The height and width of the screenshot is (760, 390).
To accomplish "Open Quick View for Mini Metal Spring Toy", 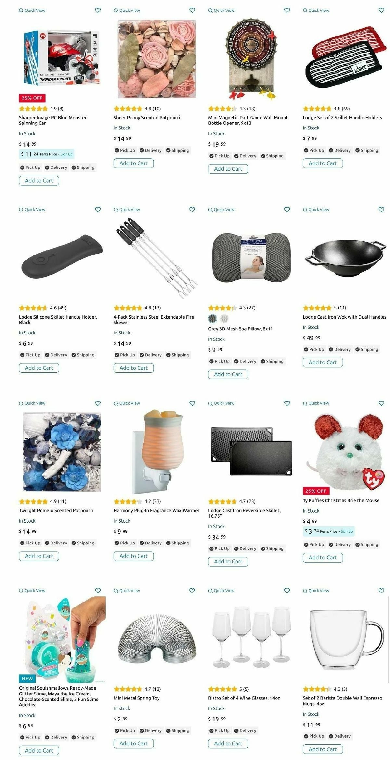I will 127,591.
